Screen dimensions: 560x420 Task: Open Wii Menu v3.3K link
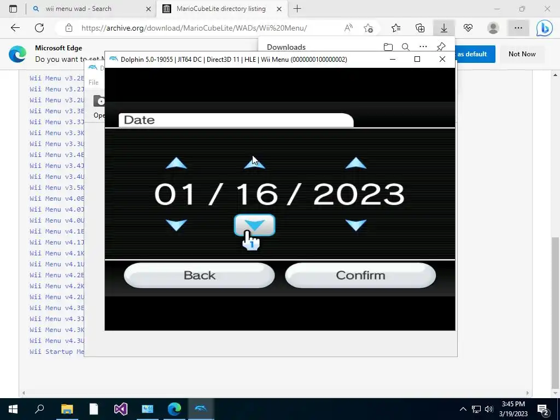(x=57, y=133)
